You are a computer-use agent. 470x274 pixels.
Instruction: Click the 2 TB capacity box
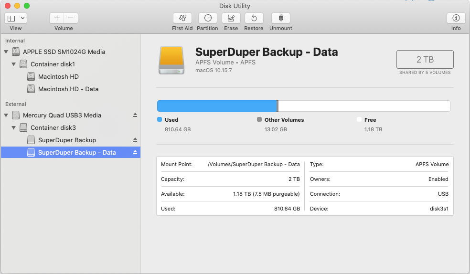pos(425,59)
